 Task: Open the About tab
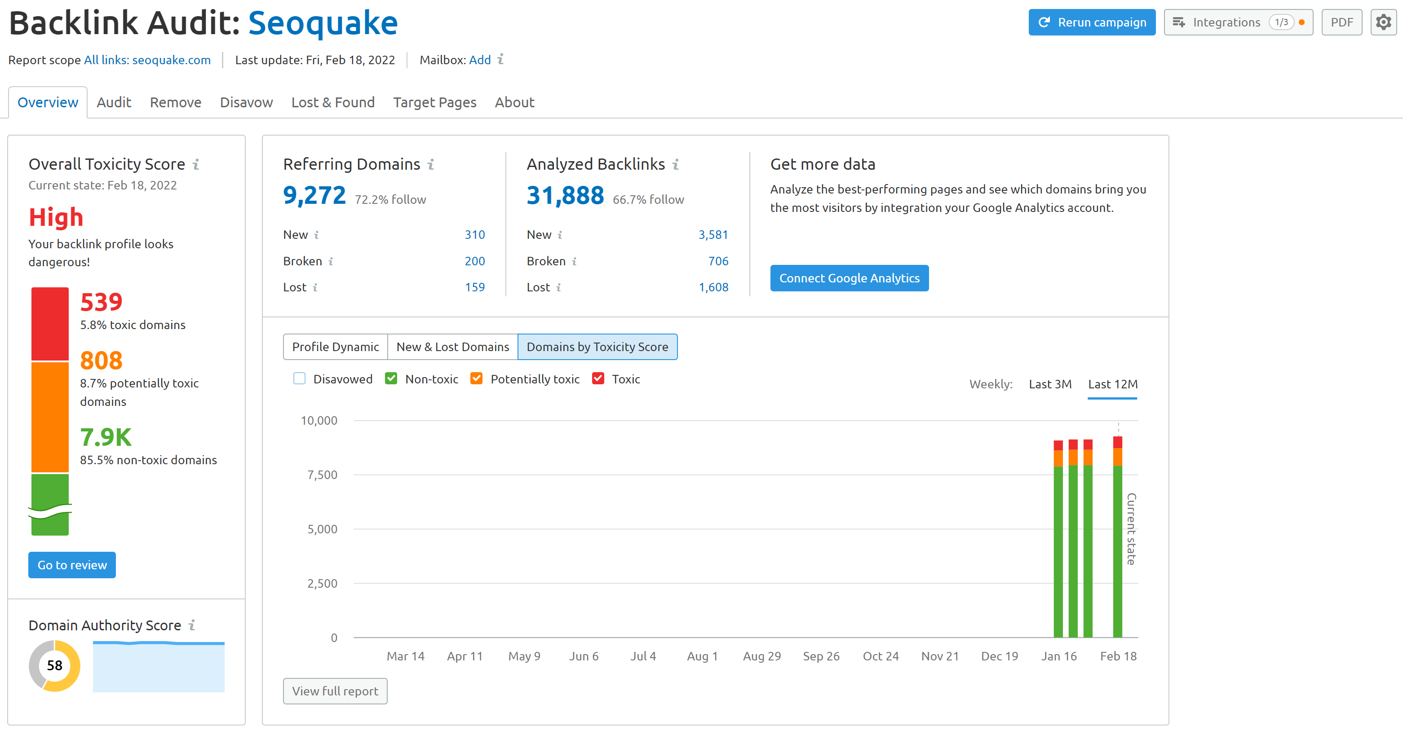point(514,102)
